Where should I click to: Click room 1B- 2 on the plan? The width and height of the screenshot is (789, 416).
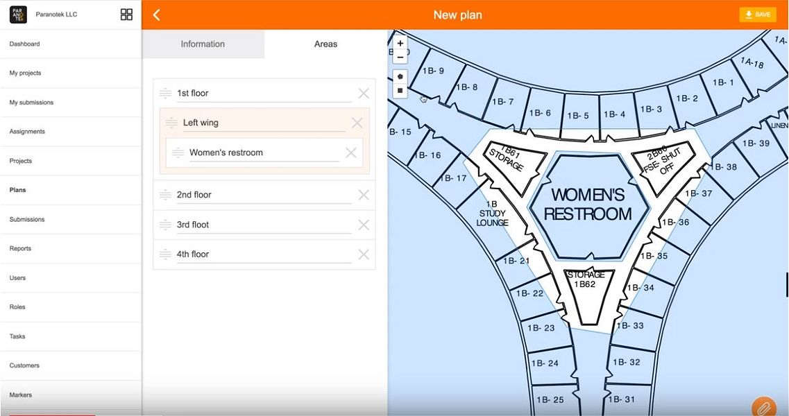click(x=687, y=99)
